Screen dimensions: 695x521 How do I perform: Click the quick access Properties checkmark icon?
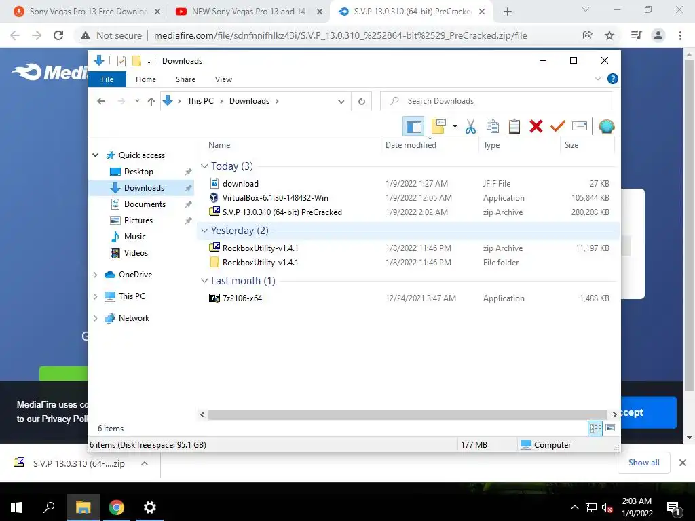tap(121, 61)
